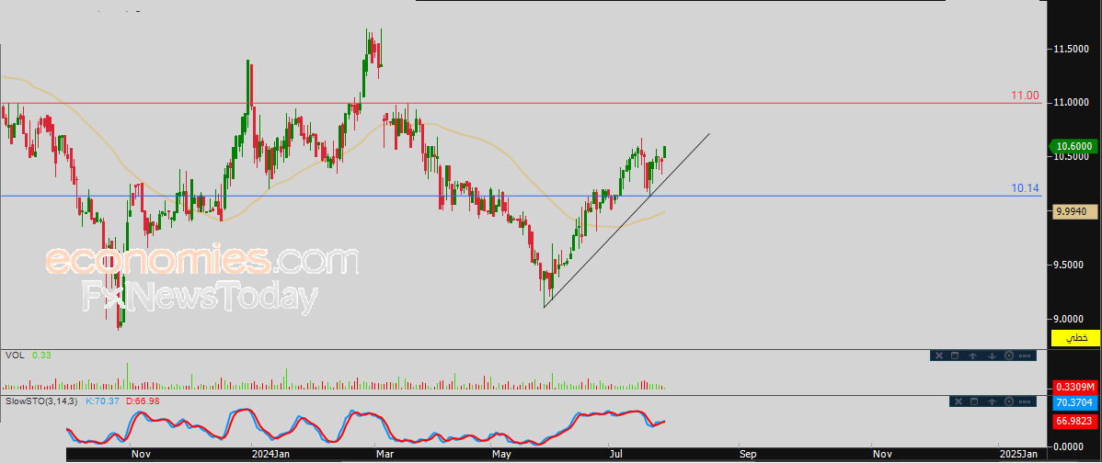Select Sep on the time axis
1102x463 pixels.
coord(748,455)
